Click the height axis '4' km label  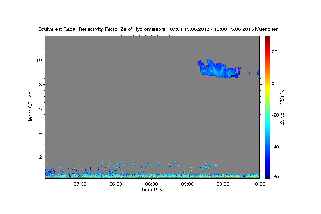click(41, 133)
